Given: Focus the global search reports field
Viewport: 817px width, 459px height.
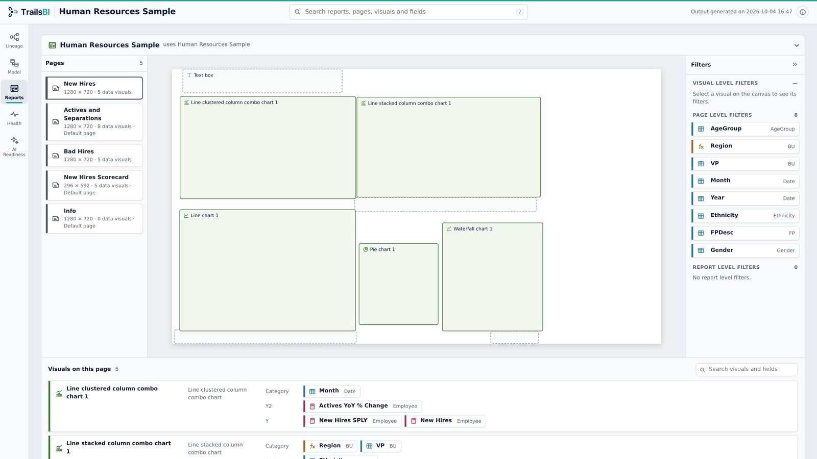Looking at the screenshot, I should coord(408,12).
